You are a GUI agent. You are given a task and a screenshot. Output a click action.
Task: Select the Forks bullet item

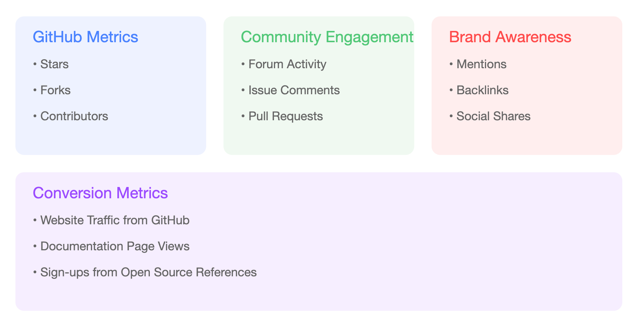coord(52,90)
